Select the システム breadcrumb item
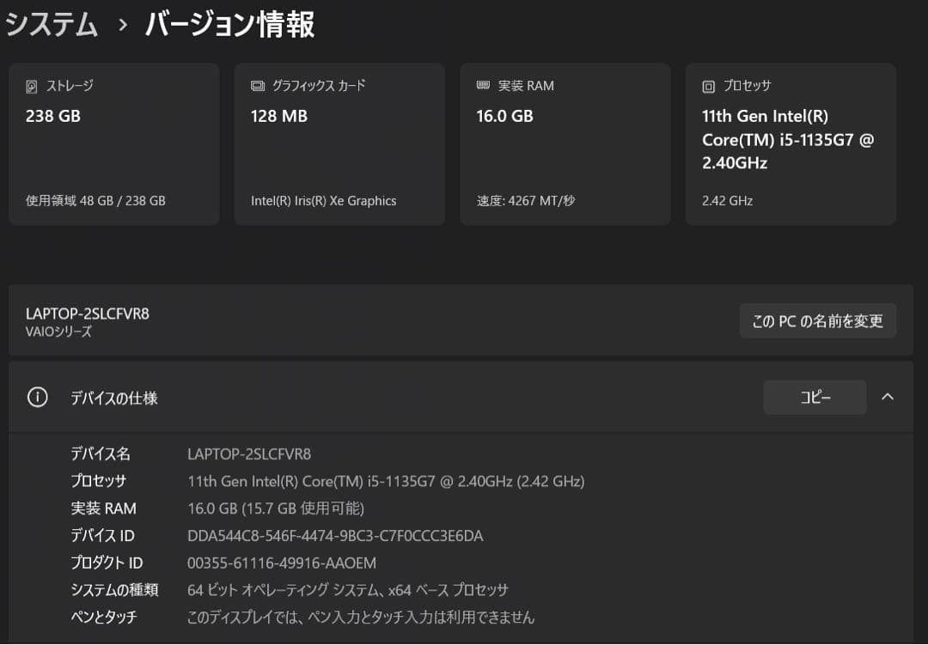Viewport: 928px width, 645px height. pos(52,25)
